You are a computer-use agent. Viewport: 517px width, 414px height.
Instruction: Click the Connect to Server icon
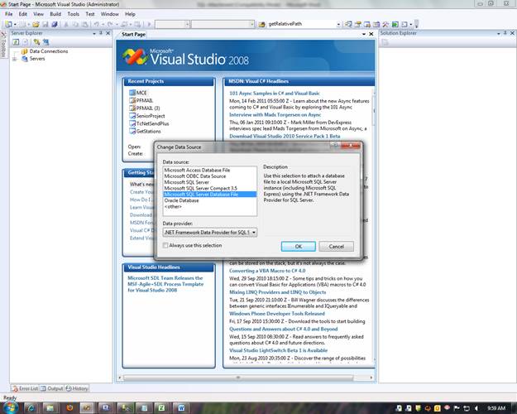[45, 42]
